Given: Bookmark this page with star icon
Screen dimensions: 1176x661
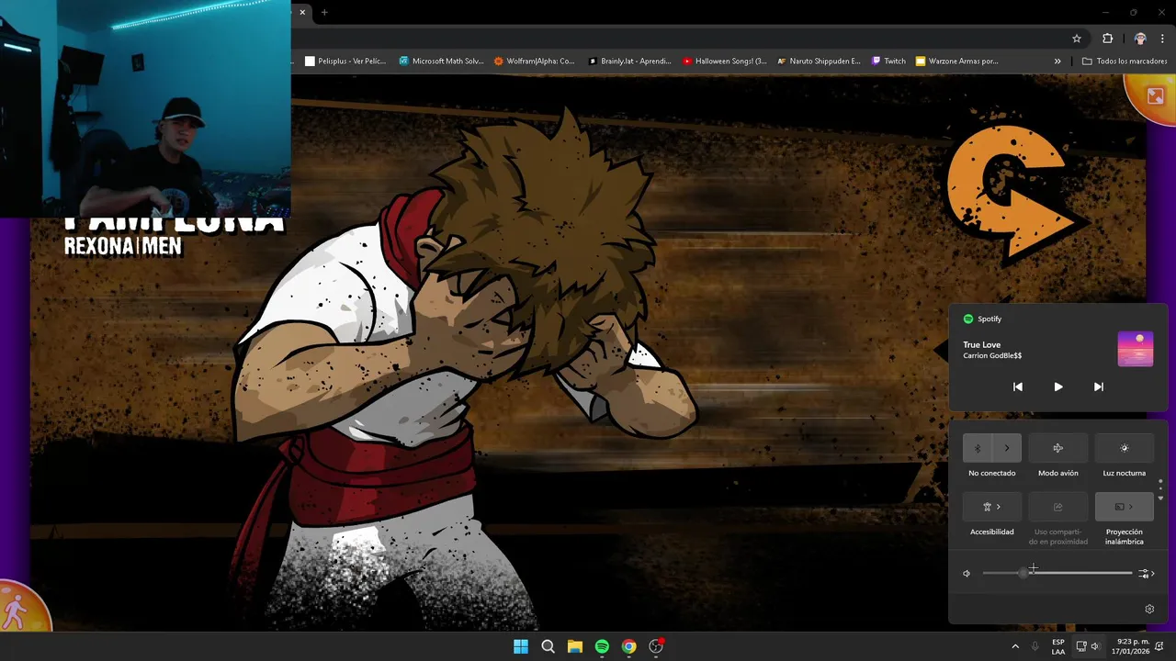Looking at the screenshot, I should pyautogui.click(x=1077, y=39).
